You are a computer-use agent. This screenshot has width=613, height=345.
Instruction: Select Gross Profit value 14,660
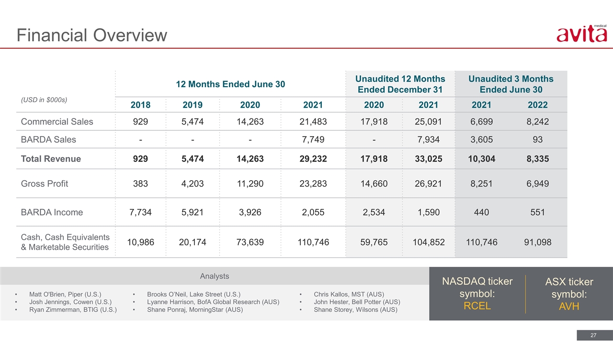click(373, 184)
